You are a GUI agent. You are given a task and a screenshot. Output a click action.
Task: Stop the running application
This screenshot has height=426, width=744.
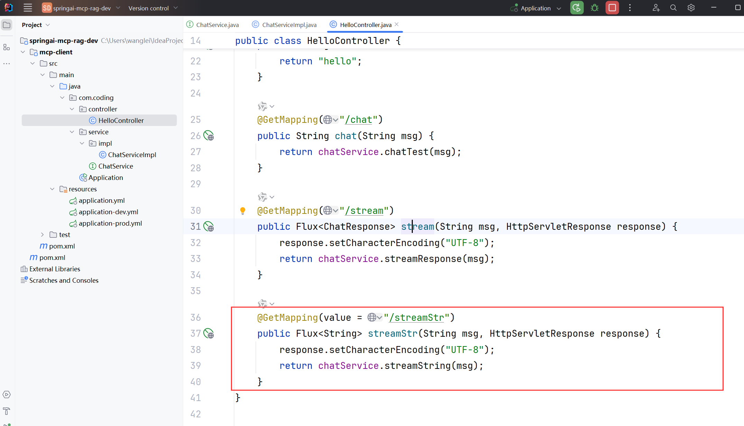pos(612,8)
